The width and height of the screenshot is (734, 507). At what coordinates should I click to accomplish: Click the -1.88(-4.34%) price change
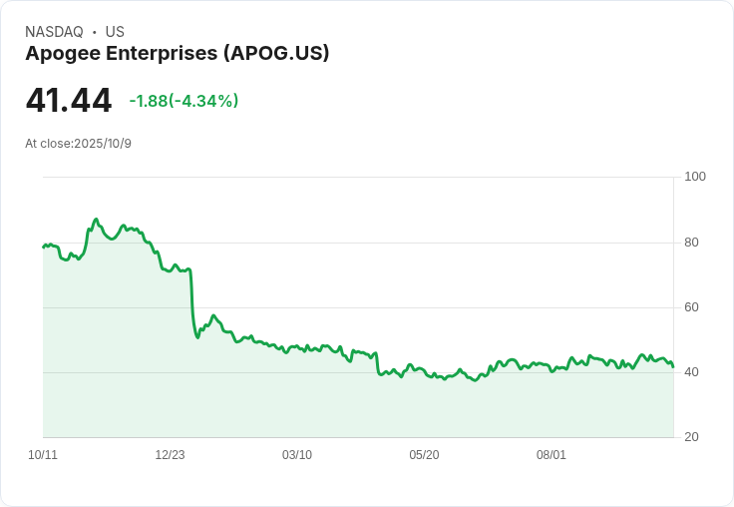click(183, 101)
